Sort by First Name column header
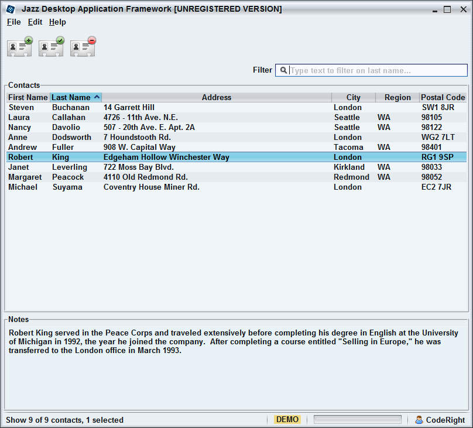 [28, 97]
